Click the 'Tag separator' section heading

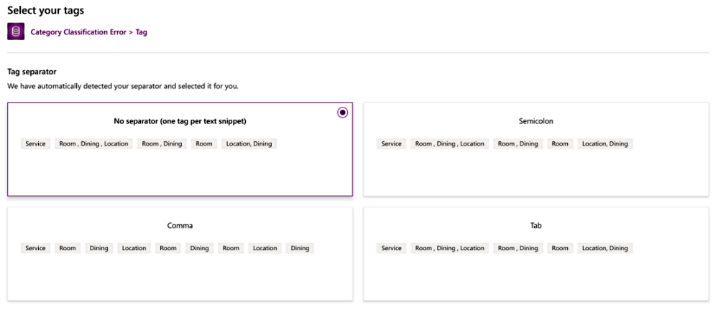coord(32,72)
